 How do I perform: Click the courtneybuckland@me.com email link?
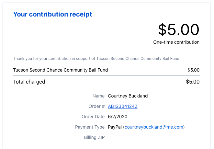[154, 127]
